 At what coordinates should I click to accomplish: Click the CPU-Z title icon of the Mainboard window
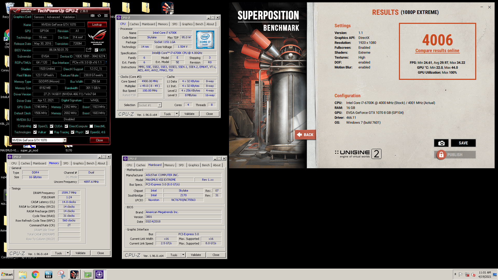tap(125, 159)
